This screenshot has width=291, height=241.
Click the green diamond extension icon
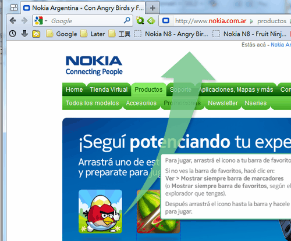pos(151,20)
